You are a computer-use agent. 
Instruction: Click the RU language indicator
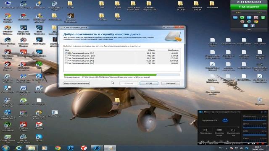[221, 148]
